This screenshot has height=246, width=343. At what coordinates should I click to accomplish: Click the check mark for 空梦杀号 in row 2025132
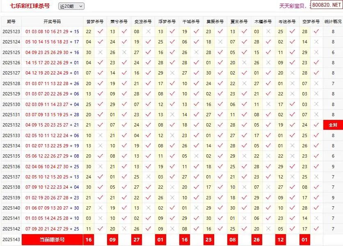(316, 125)
